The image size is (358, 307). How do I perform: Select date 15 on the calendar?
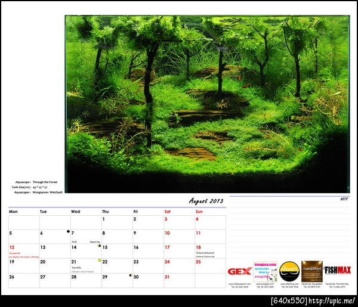click(x=105, y=247)
